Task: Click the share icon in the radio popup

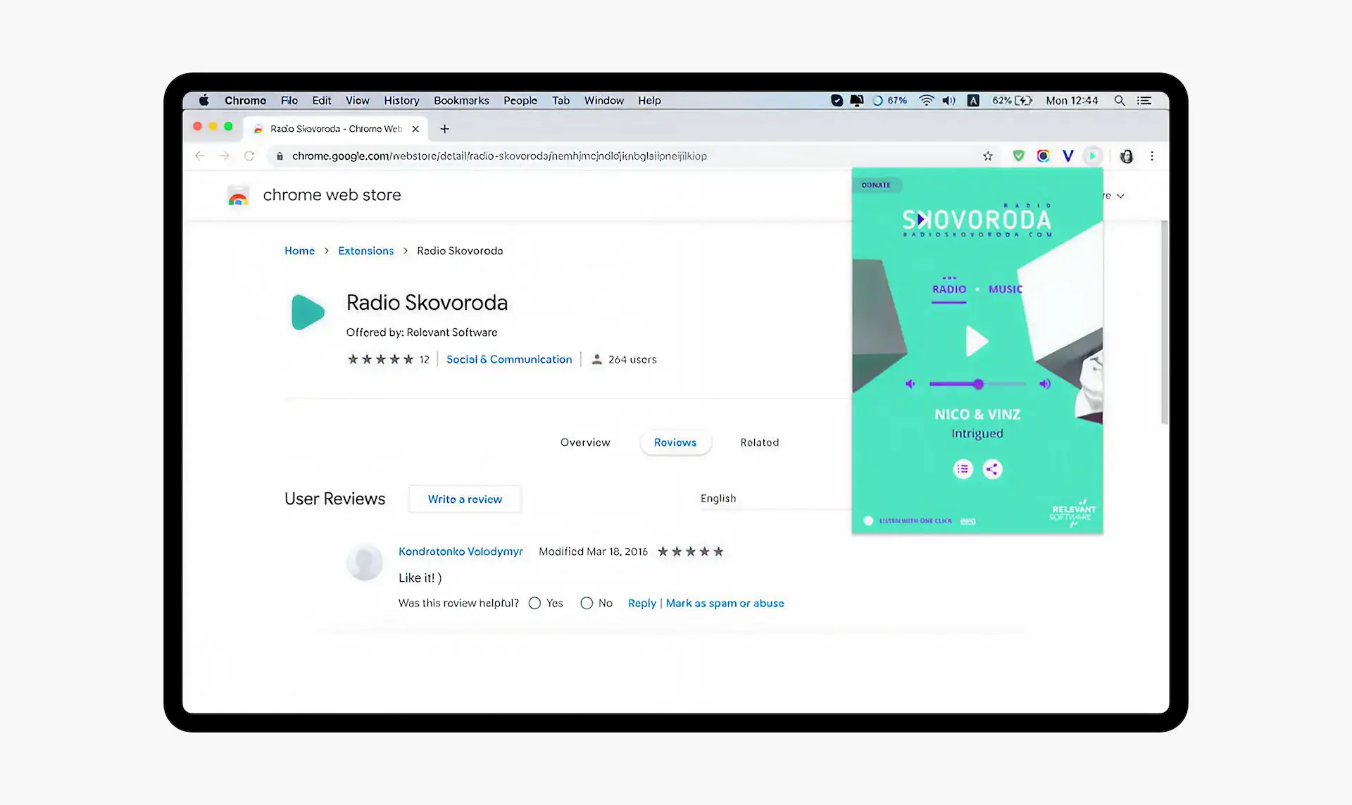Action: (992, 468)
